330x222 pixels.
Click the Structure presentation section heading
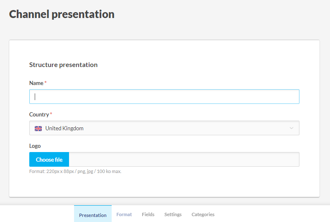tap(63, 65)
